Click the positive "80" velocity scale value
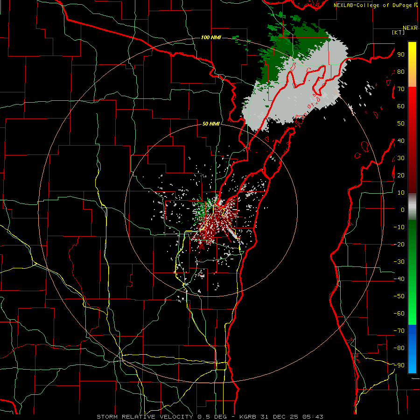 [401, 72]
